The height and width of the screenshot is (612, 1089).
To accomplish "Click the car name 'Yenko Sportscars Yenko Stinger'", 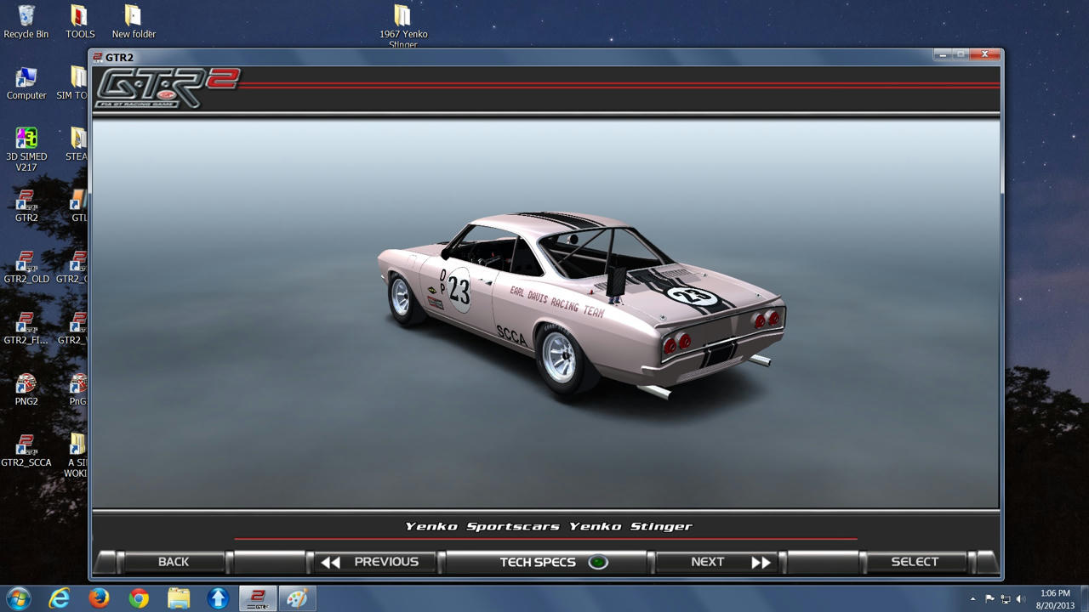I will [x=549, y=526].
